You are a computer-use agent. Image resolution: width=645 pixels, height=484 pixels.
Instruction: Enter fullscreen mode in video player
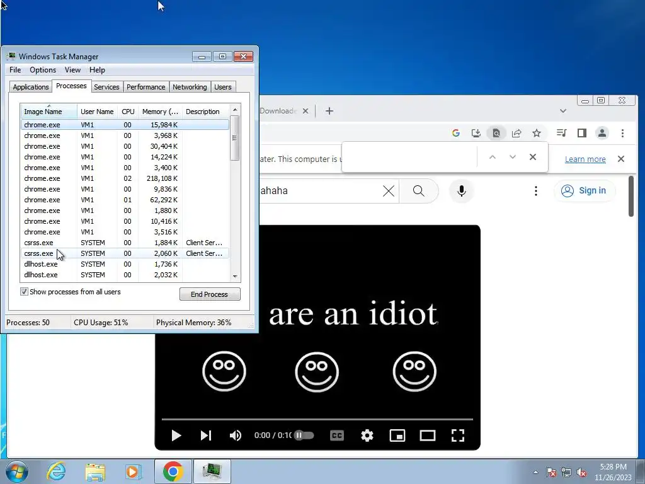458,435
